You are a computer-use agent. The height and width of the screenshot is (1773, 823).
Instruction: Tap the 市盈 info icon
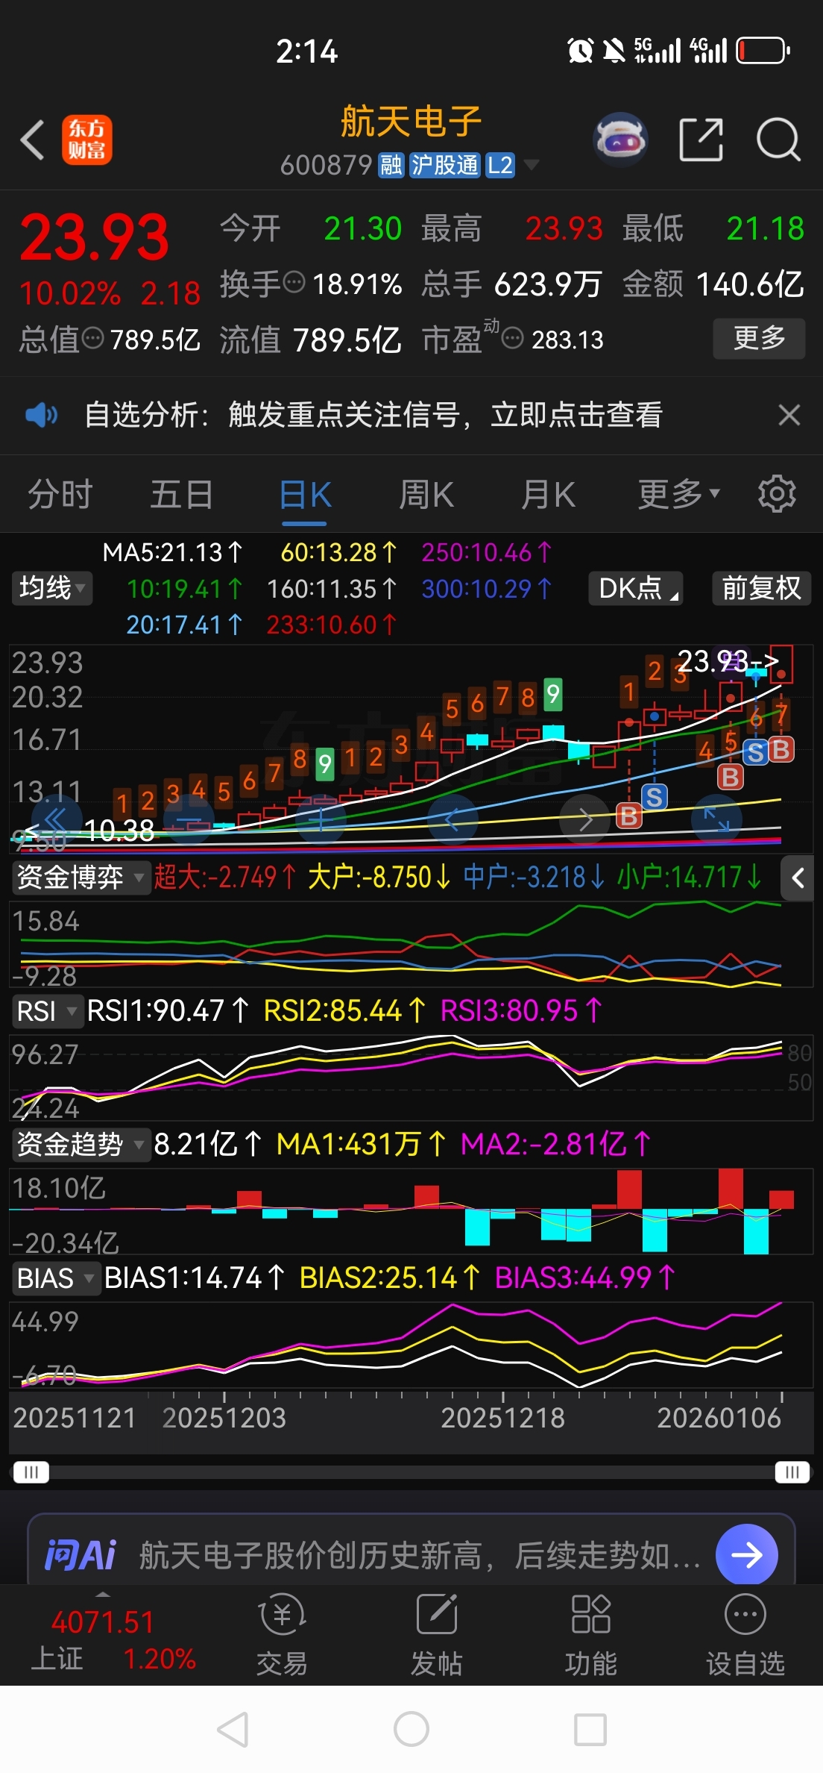(512, 339)
